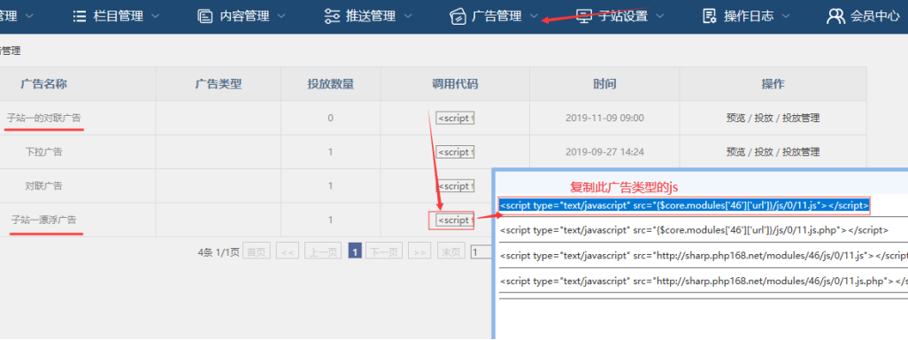Click the page number input box

pyautogui.click(x=481, y=252)
